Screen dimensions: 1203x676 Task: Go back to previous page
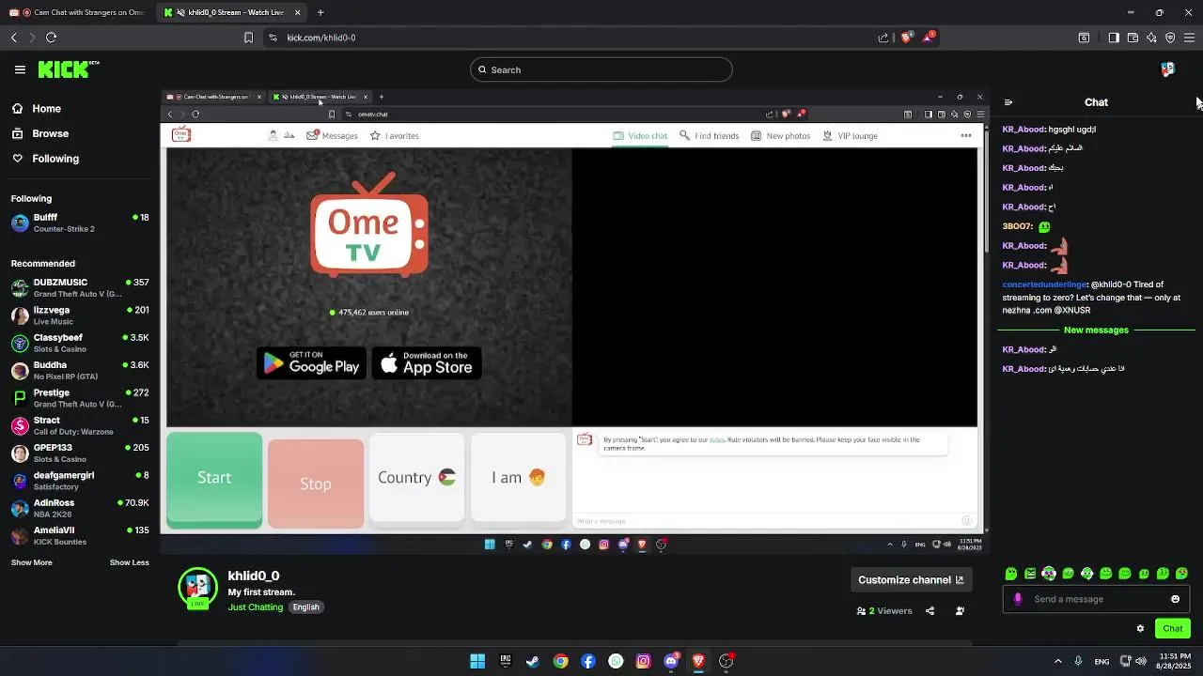coord(13,38)
